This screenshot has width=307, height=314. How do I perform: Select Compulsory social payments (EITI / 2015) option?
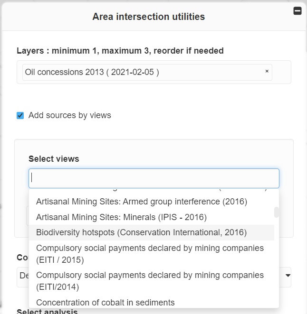150,254
